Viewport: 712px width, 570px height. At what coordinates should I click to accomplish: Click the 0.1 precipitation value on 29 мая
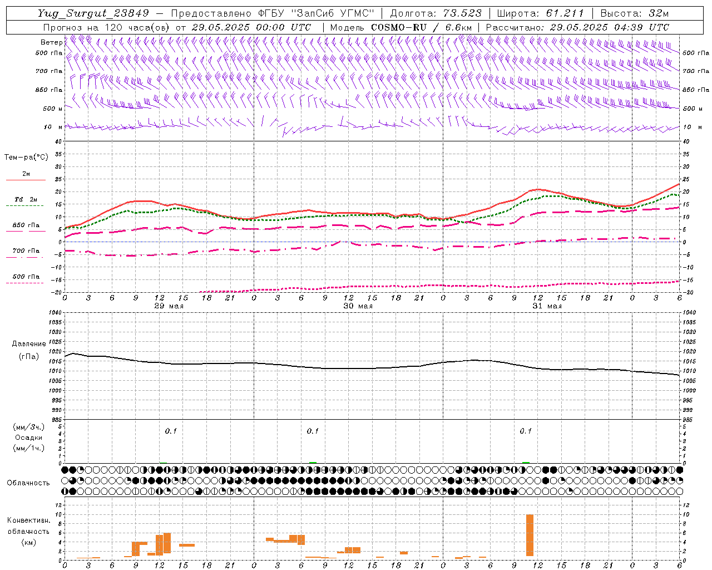click(171, 431)
